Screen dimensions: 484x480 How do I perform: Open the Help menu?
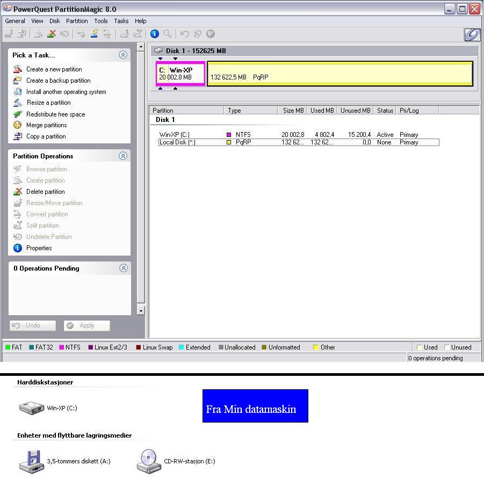tap(140, 21)
